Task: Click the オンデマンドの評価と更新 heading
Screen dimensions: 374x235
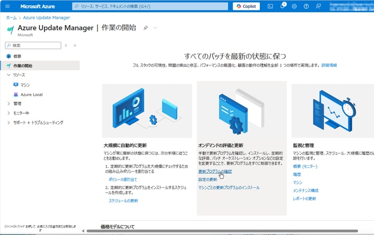Action: 220,146
